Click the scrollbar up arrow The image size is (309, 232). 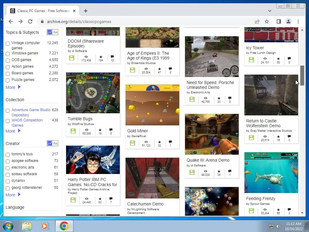click(302, 30)
